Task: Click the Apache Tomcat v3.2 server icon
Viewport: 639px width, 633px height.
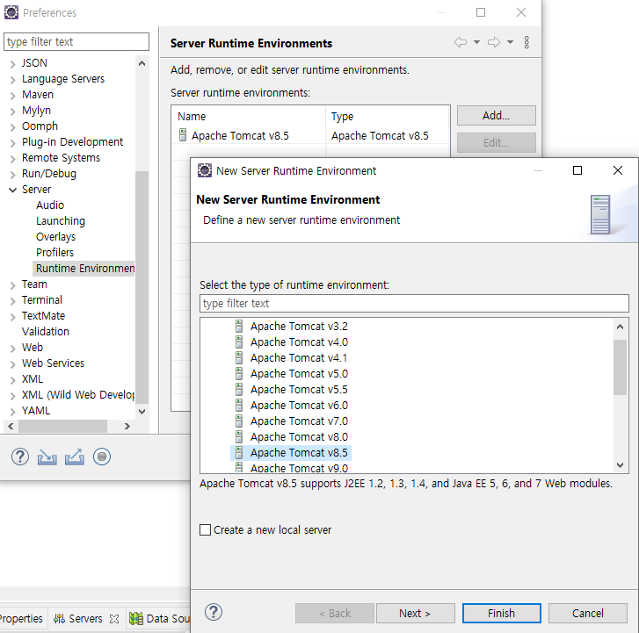Action: click(239, 326)
